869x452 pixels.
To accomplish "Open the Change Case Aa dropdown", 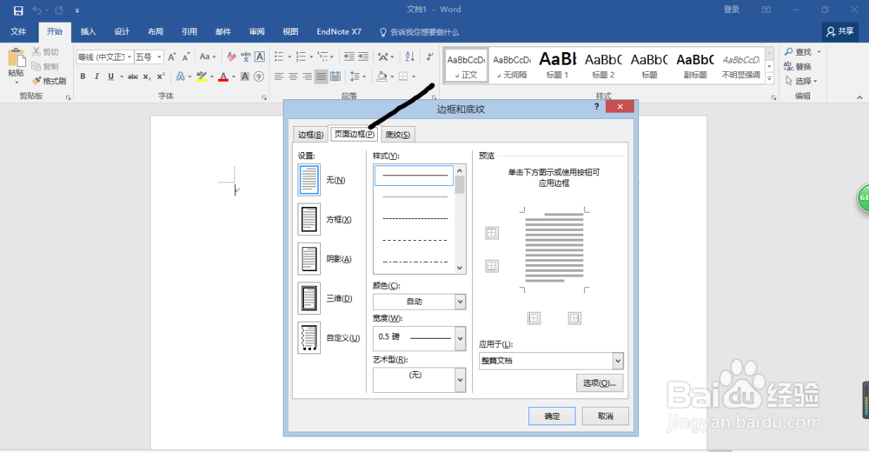I will pyautogui.click(x=208, y=56).
